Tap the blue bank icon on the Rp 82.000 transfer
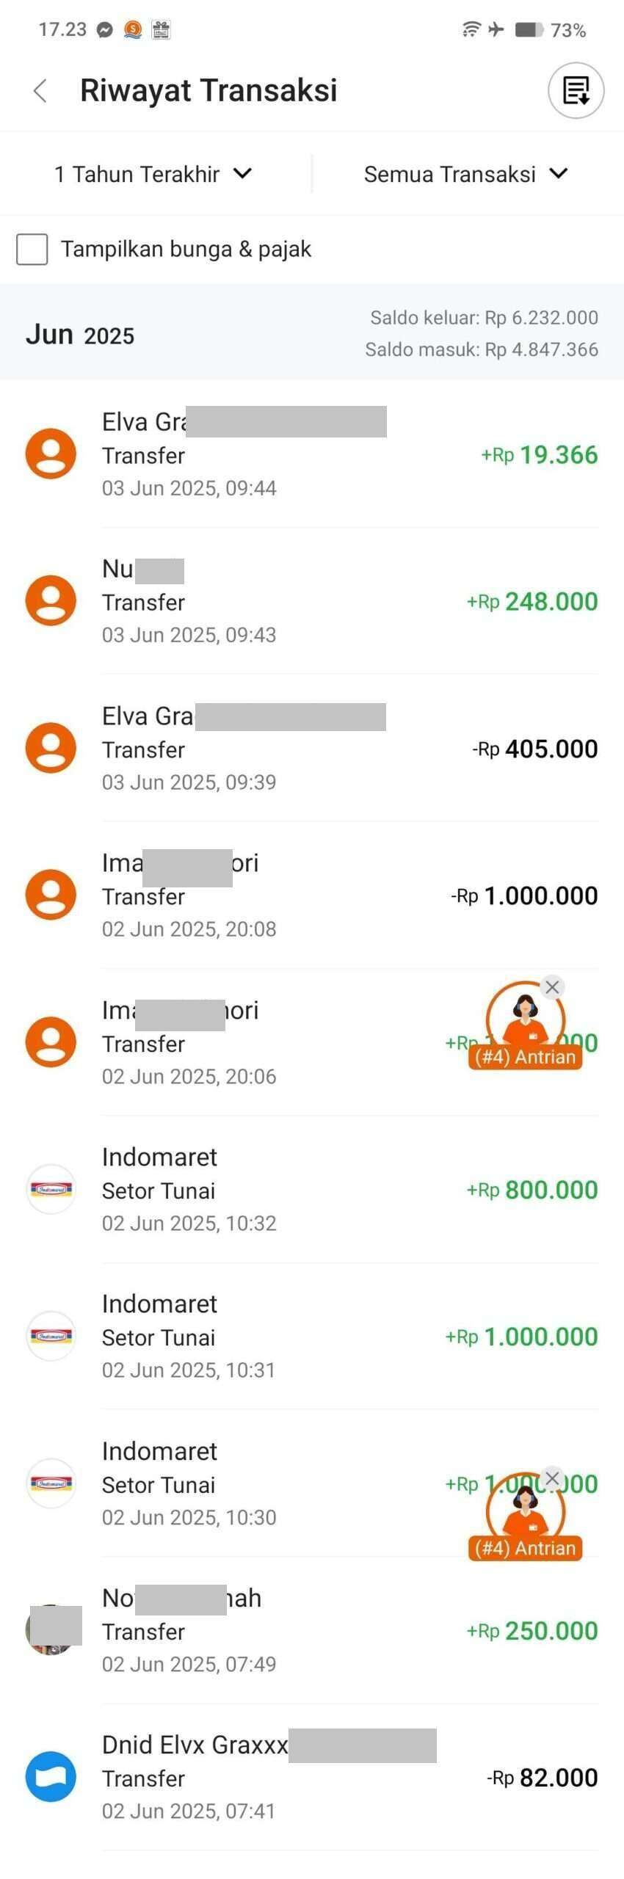This screenshot has width=624, height=1879. pos(51,1778)
